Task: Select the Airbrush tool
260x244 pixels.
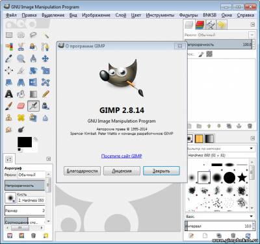Action: [x=33, y=106]
